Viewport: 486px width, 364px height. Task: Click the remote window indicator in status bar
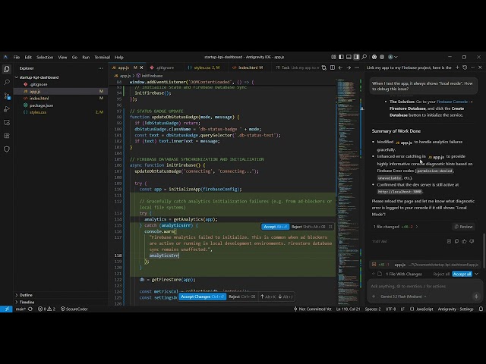(6, 309)
